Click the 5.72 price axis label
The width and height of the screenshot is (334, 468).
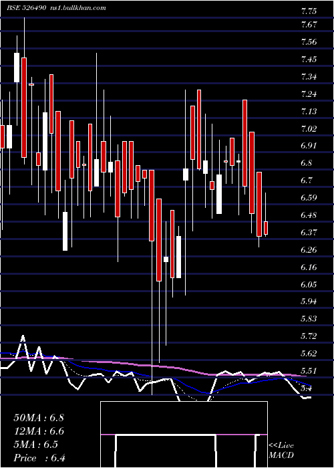pyautogui.click(x=309, y=336)
